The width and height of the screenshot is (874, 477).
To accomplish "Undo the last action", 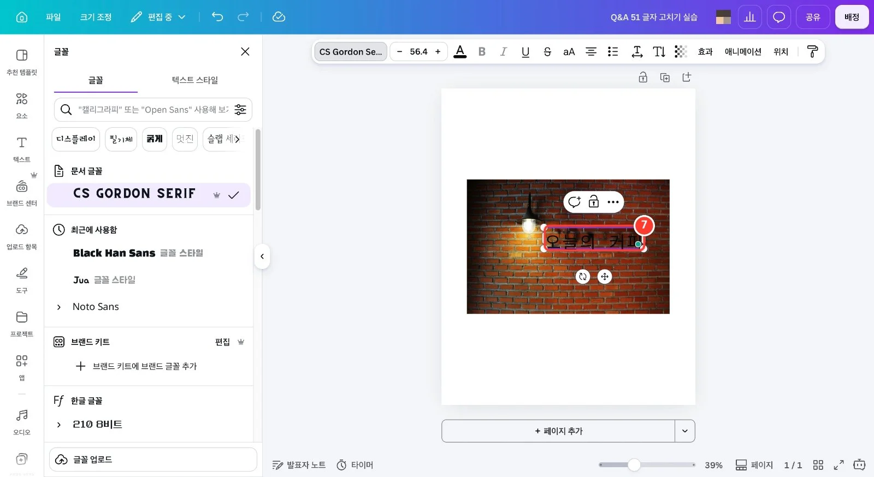I will (x=217, y=17).
